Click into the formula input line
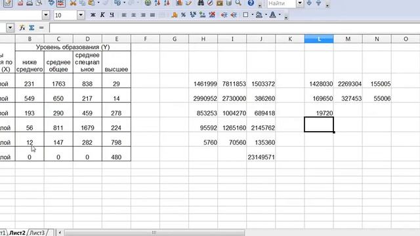 235,28
